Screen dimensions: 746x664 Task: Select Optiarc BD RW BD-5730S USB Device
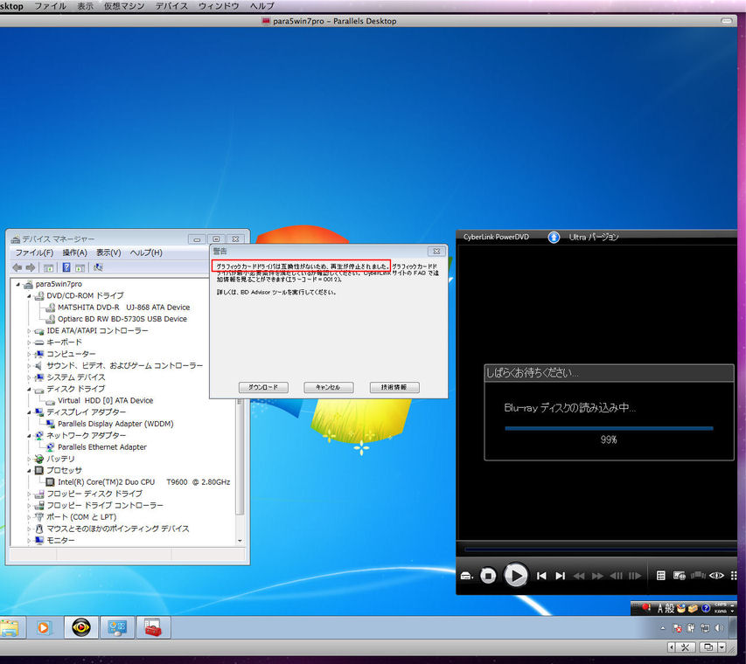(122, 319)
